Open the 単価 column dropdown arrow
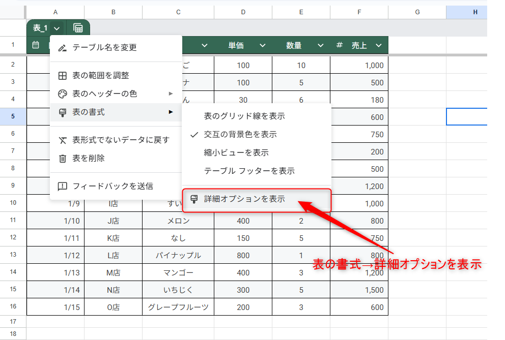Viewport: 505px width, 340px height. 263,46
